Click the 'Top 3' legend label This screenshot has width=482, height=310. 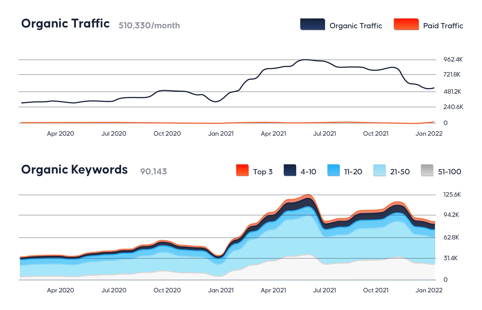tap(263, 172)
